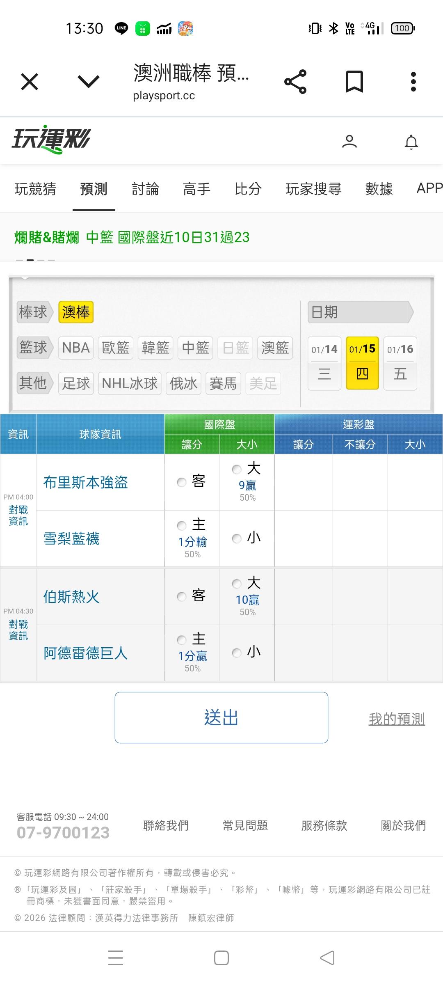443x985 pixels.
Task: Choose the 歐籃 league button
Action: point(116,348)
